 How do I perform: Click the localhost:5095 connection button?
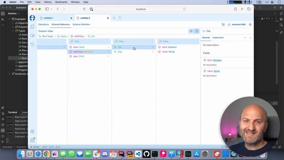pyautogui.click(x=237, y=24)
